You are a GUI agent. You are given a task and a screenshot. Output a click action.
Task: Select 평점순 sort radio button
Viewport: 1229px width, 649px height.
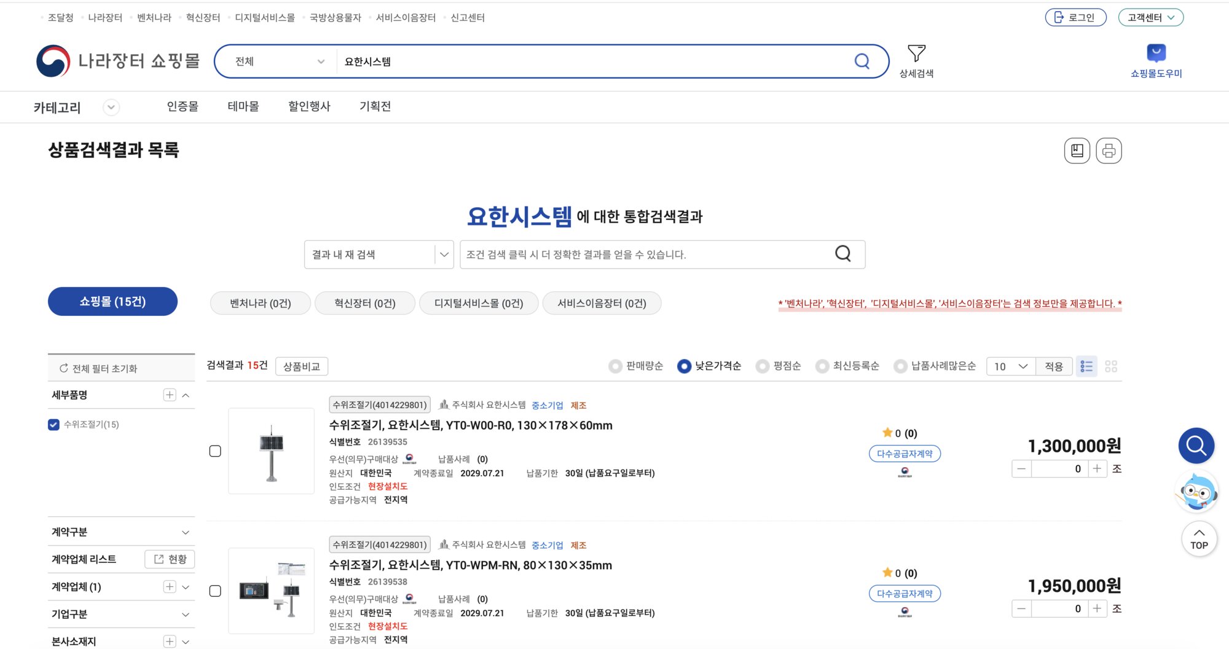click(x=762, y=366)
